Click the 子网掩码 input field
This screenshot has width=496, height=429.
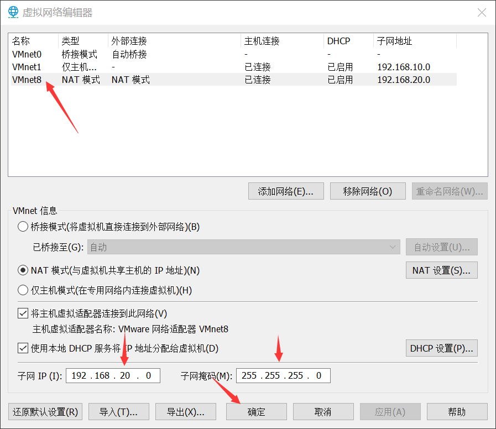click(283, 375)
